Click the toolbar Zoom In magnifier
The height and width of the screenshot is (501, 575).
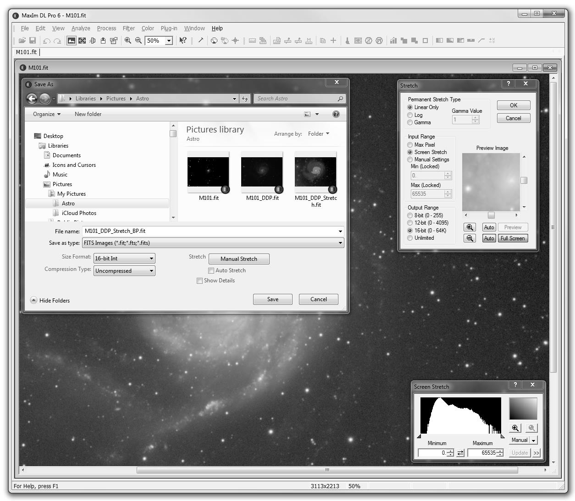click(x=128, y=40)
